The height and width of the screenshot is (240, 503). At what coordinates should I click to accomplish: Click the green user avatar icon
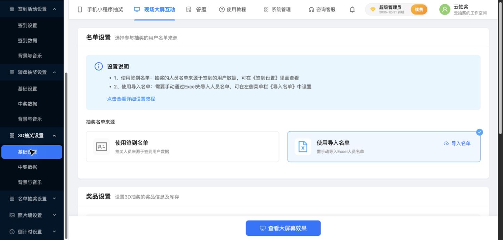445,10
